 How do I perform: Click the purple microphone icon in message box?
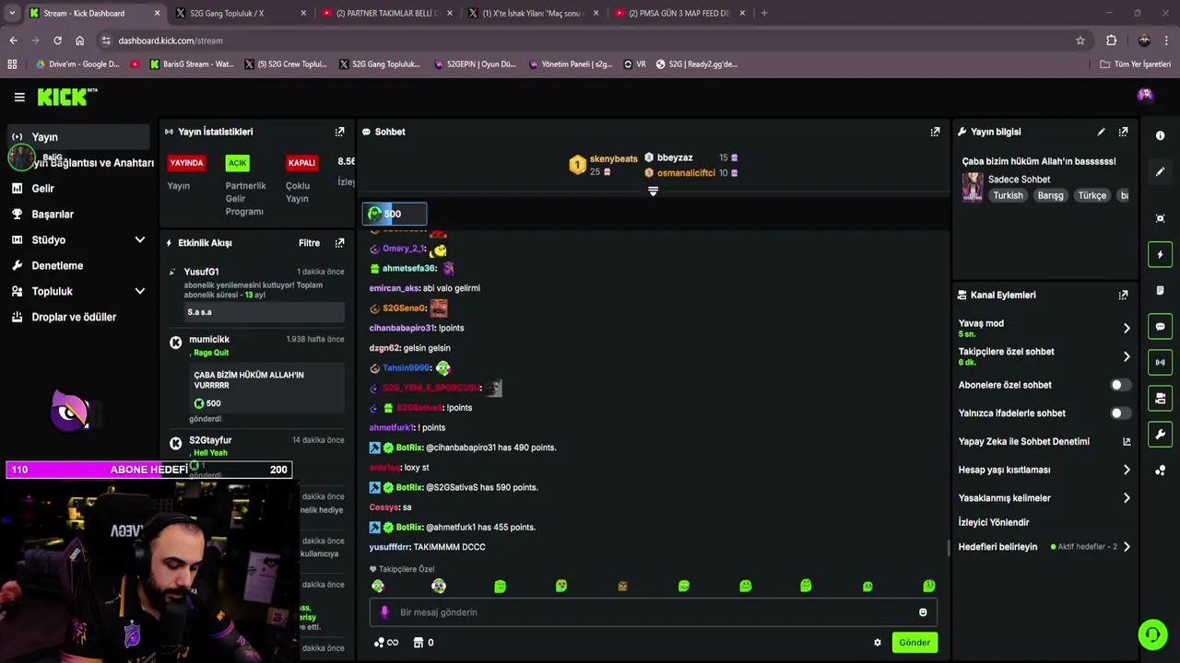(x=385, y=612)
